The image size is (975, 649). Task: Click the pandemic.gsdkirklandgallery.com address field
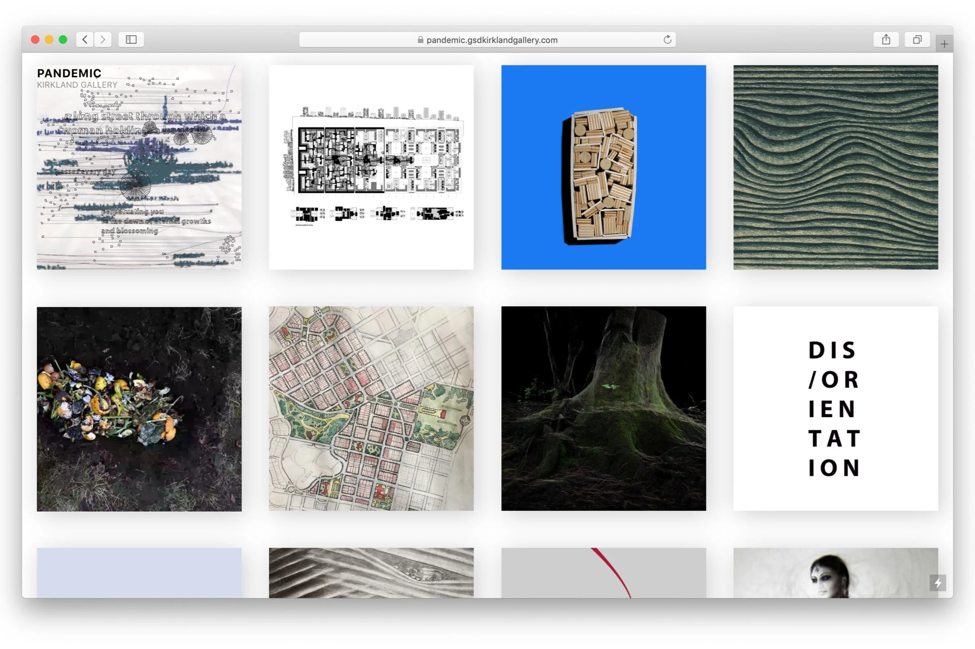492,40
